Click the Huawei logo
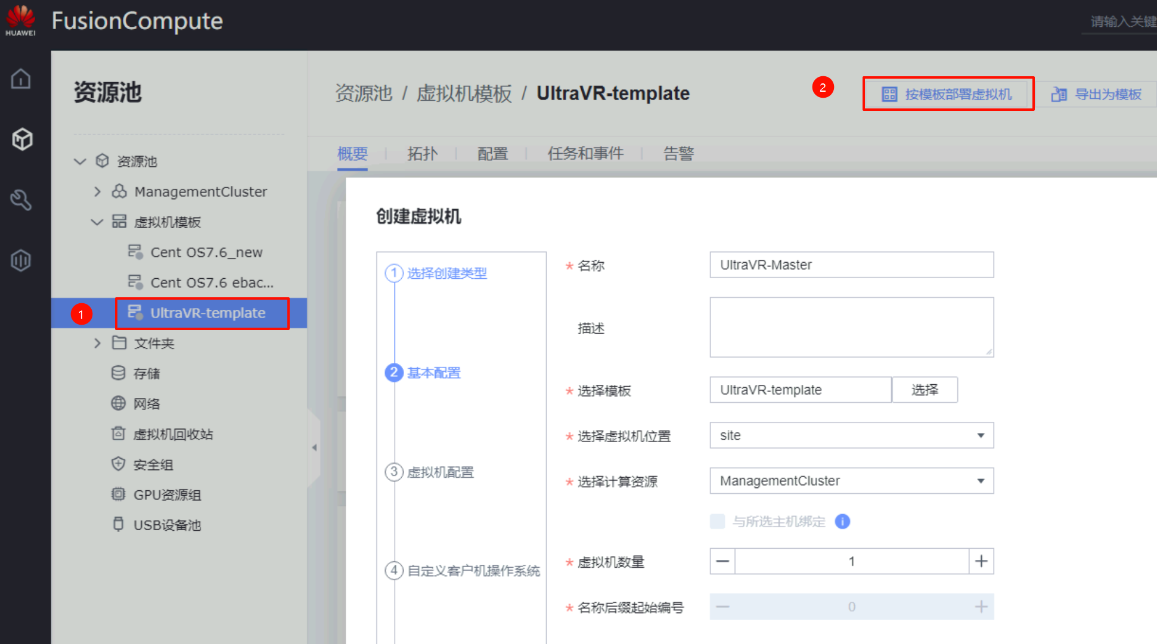This screenshot has width=1157, height=644. click(20, 20)
